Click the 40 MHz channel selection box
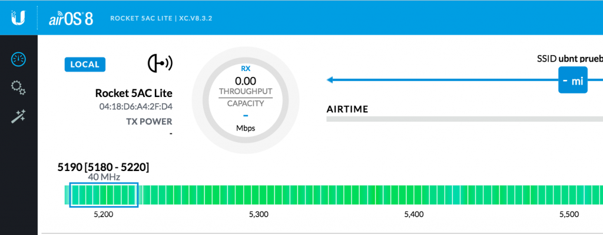The width and height of the screenshot is (603, 235). [104, 195]
